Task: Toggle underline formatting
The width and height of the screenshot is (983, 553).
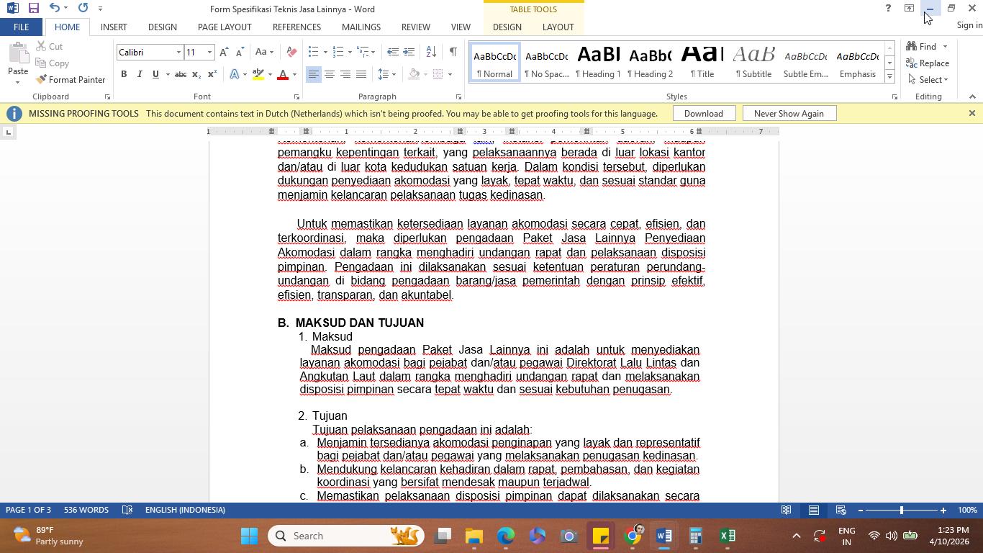Action: 155,74
